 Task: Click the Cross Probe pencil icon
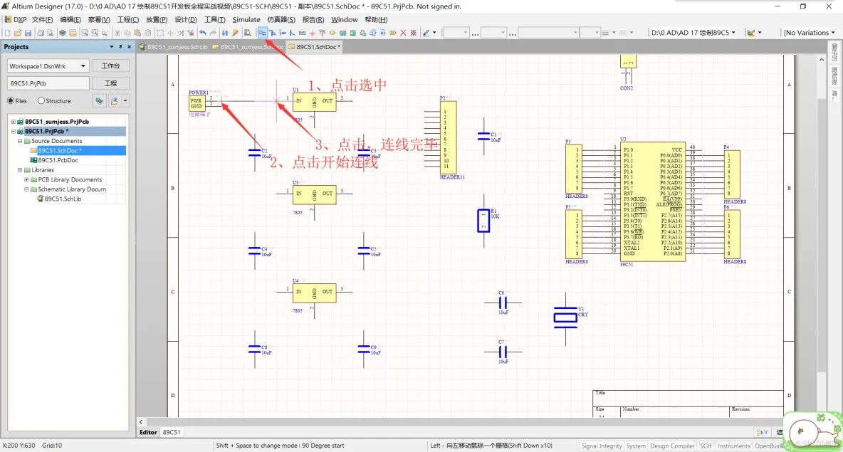pos(235,33)
